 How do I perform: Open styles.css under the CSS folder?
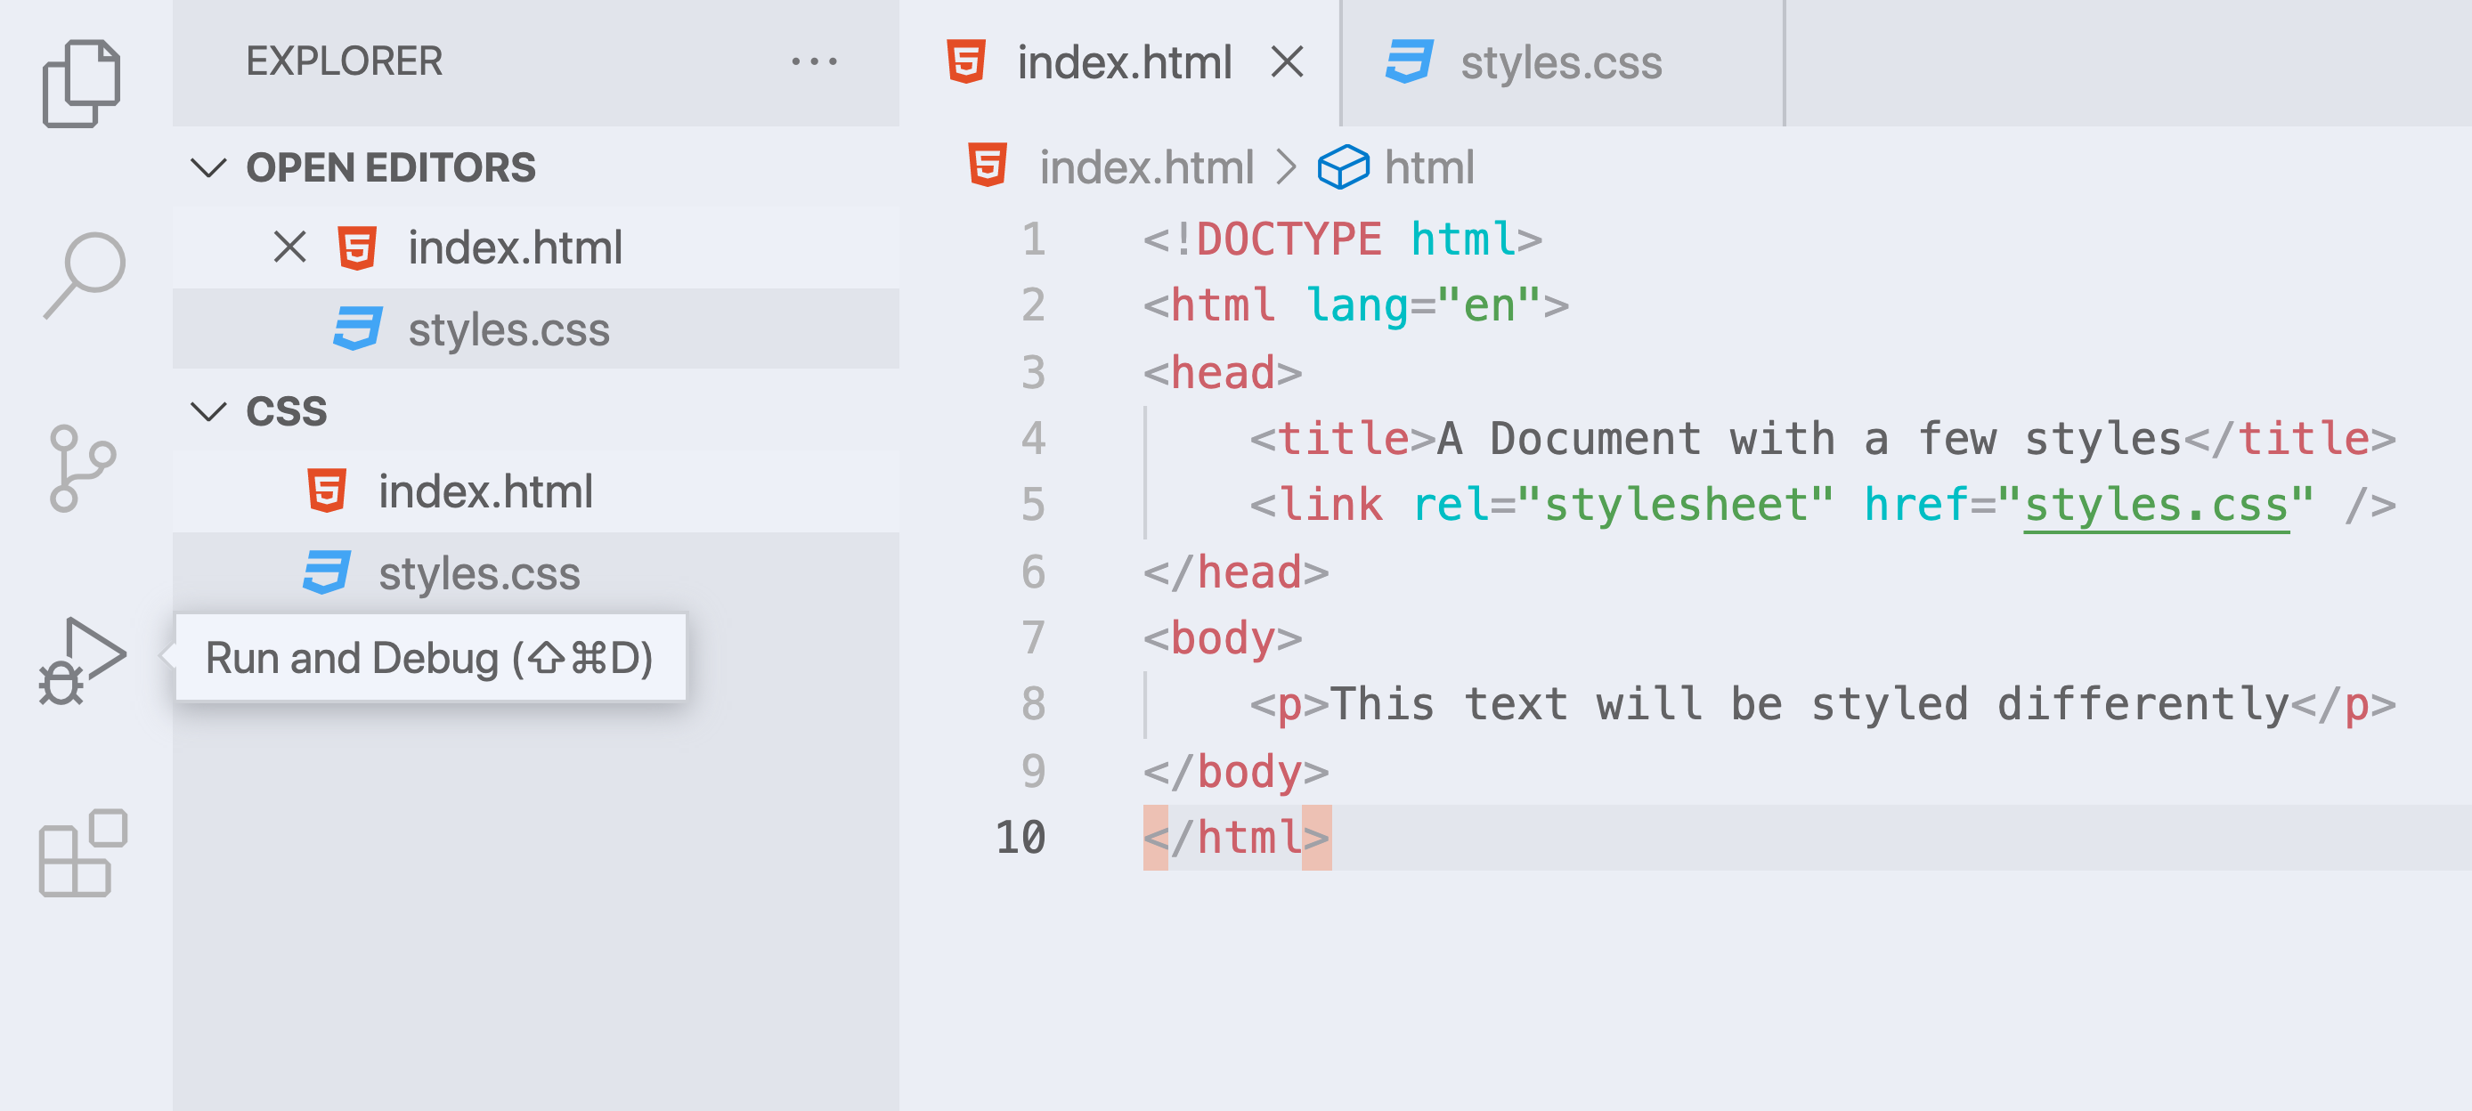pos(479,573)
